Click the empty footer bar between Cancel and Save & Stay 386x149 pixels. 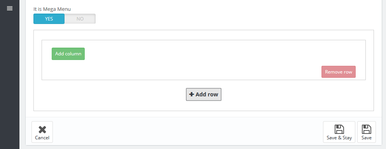pos(187,132)
